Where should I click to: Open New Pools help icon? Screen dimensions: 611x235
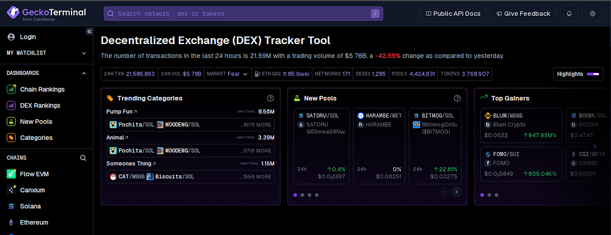(457, 98)
